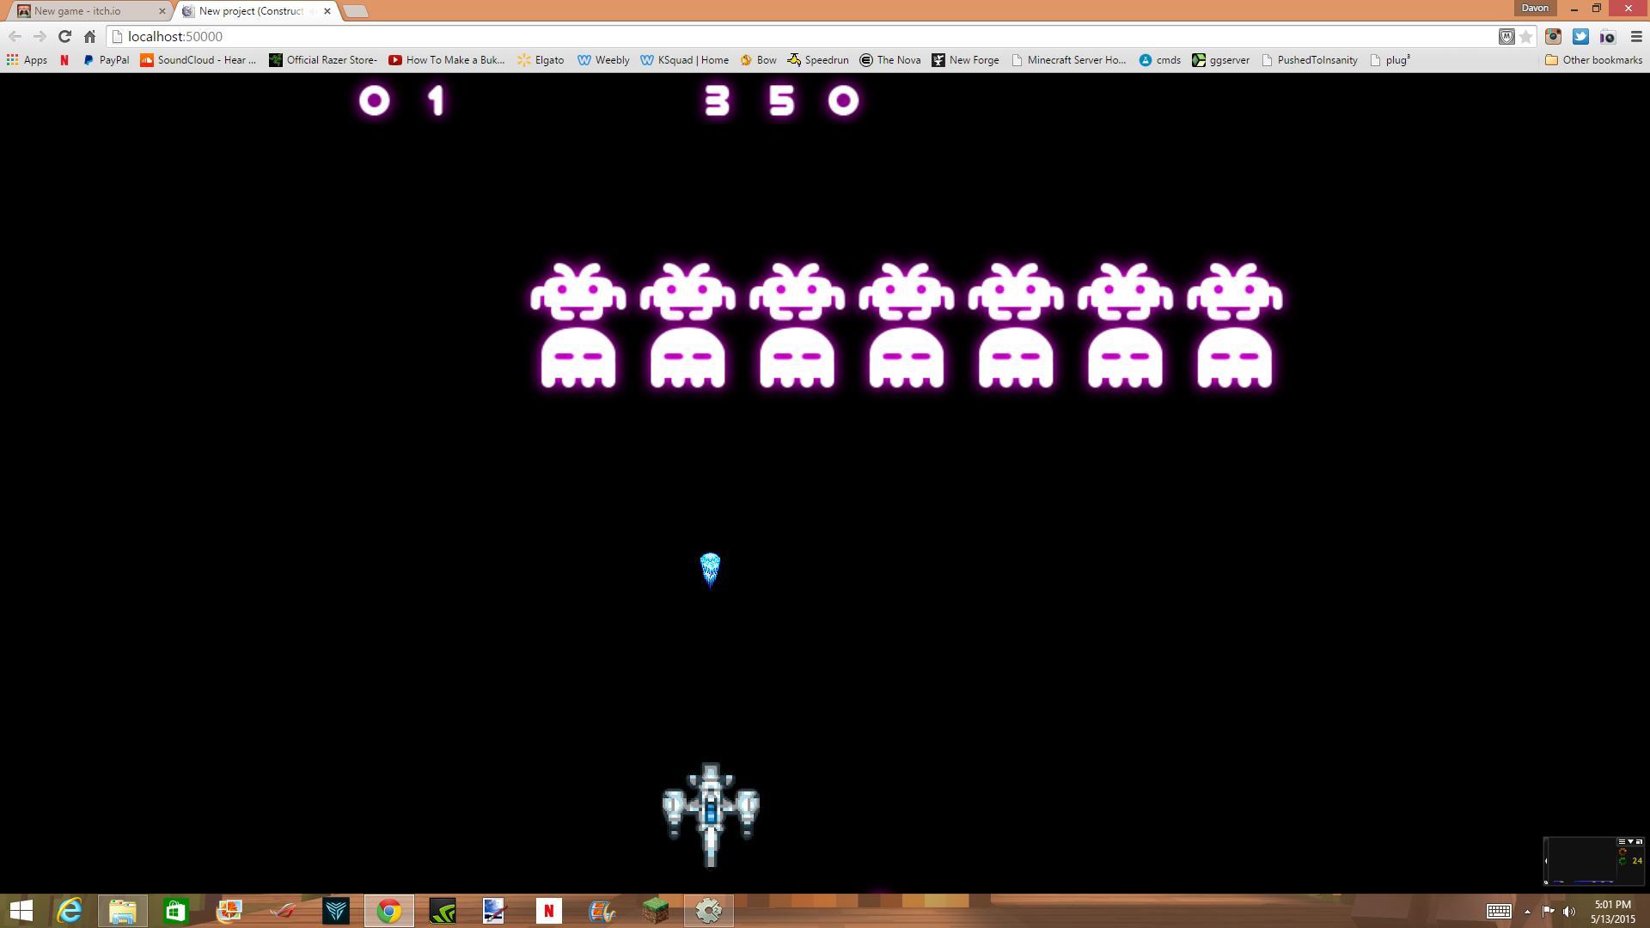
Task: Go back using the browser back arrow
Action: 15,36
